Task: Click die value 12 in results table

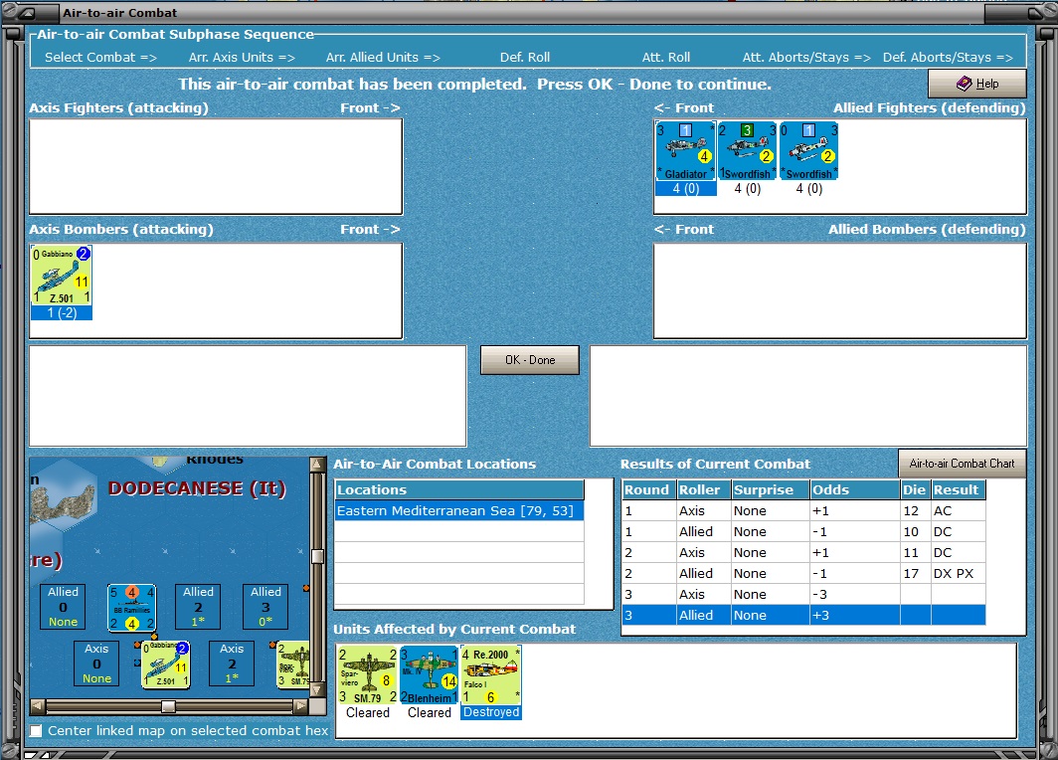Action: (915, 511)
